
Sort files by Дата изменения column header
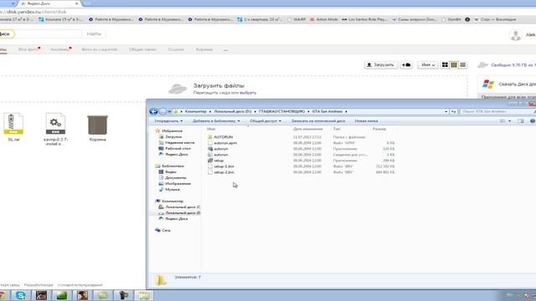(x=307, y=129)
